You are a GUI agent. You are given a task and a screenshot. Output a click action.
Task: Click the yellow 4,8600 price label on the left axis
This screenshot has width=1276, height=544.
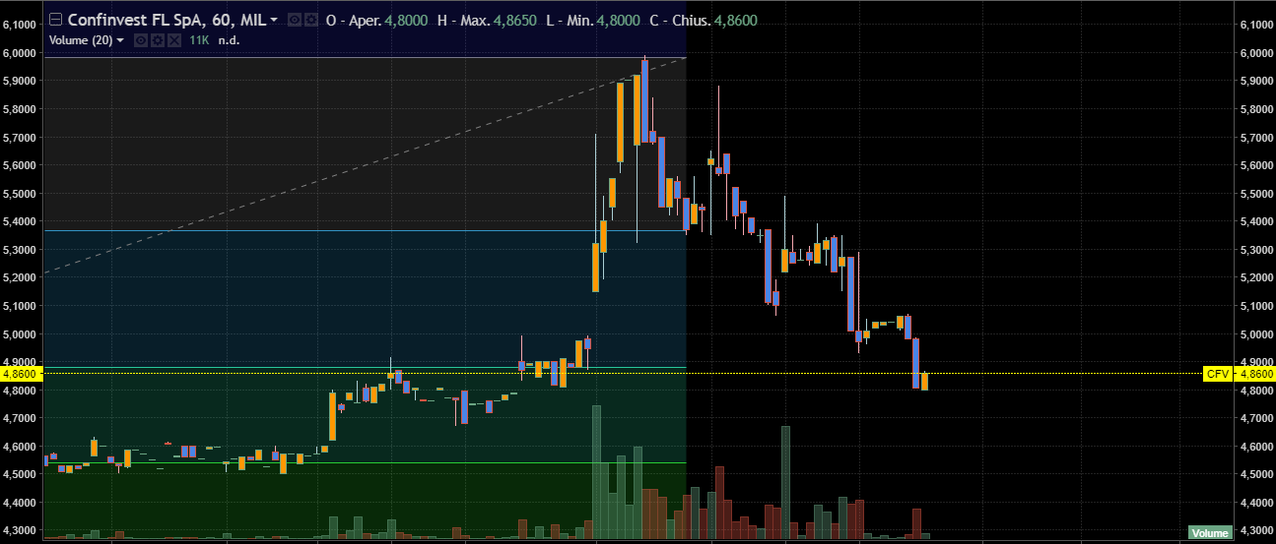click(20, 374)
